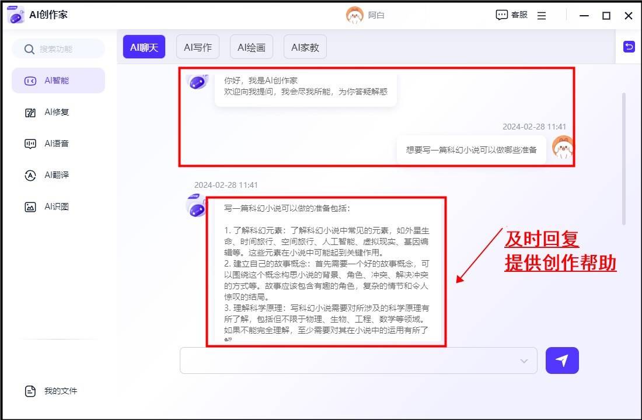Click the 阿白 user profile avatar
This screenshot has height=420, width=642.
click(x=354, y=15)
